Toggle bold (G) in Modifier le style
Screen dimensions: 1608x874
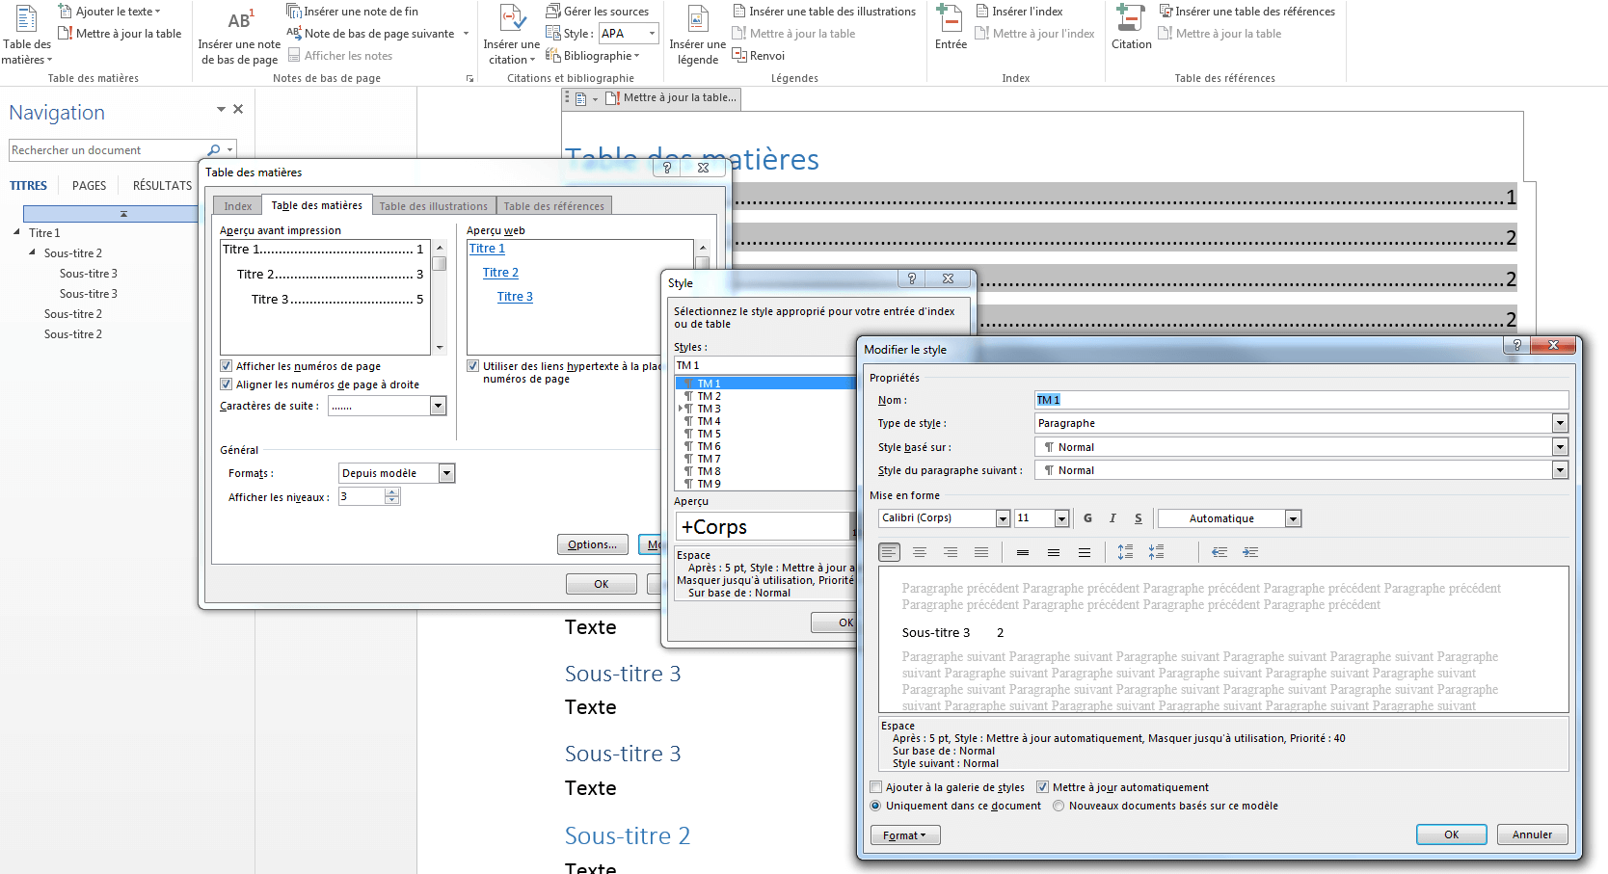click(1088, 518)
